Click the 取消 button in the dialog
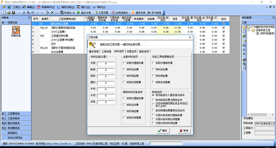The width and height of the screenshot is (276, 148). coord(184,131)
